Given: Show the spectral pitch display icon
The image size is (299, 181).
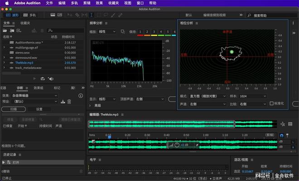Looking at the screenshot, I should tap(60, 15).
